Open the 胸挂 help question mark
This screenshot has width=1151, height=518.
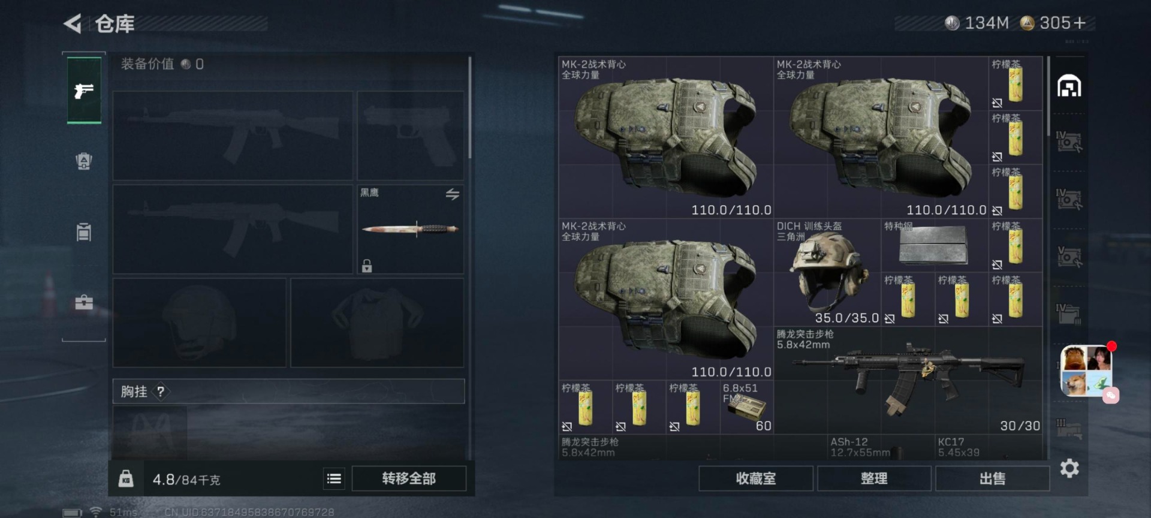pyautogui.click(x=160, y=391)
